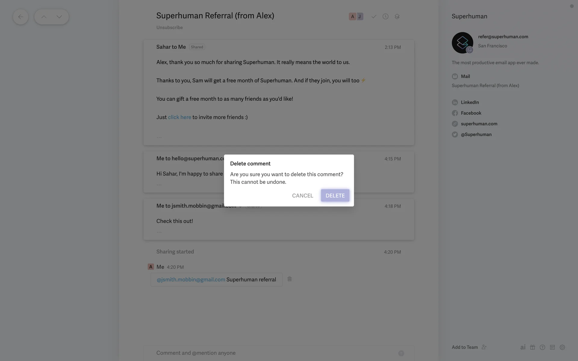Move to next conversation with down chevron
Screen dimensions: 578x361
tap(59, 17)
